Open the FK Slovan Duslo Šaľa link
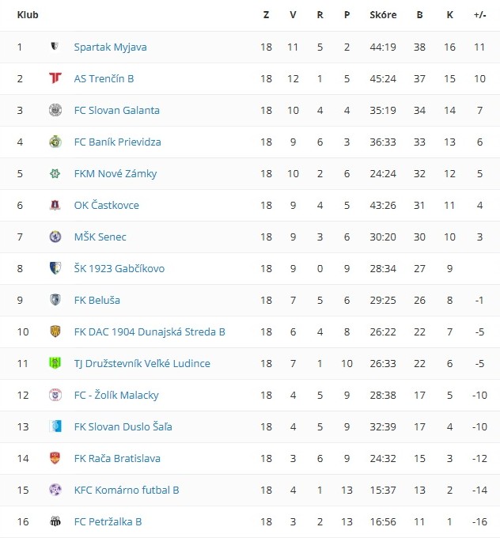The image size is (500, 538). tap(123, 426)
